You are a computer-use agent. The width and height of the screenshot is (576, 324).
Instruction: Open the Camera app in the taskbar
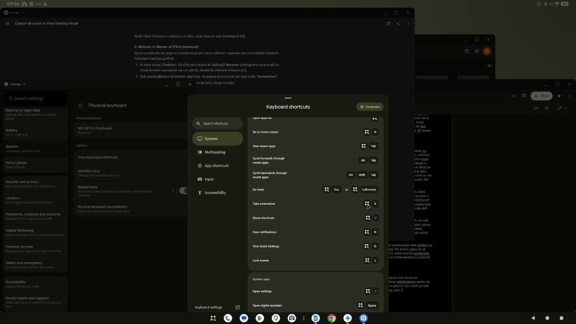[x=291, y=318]
